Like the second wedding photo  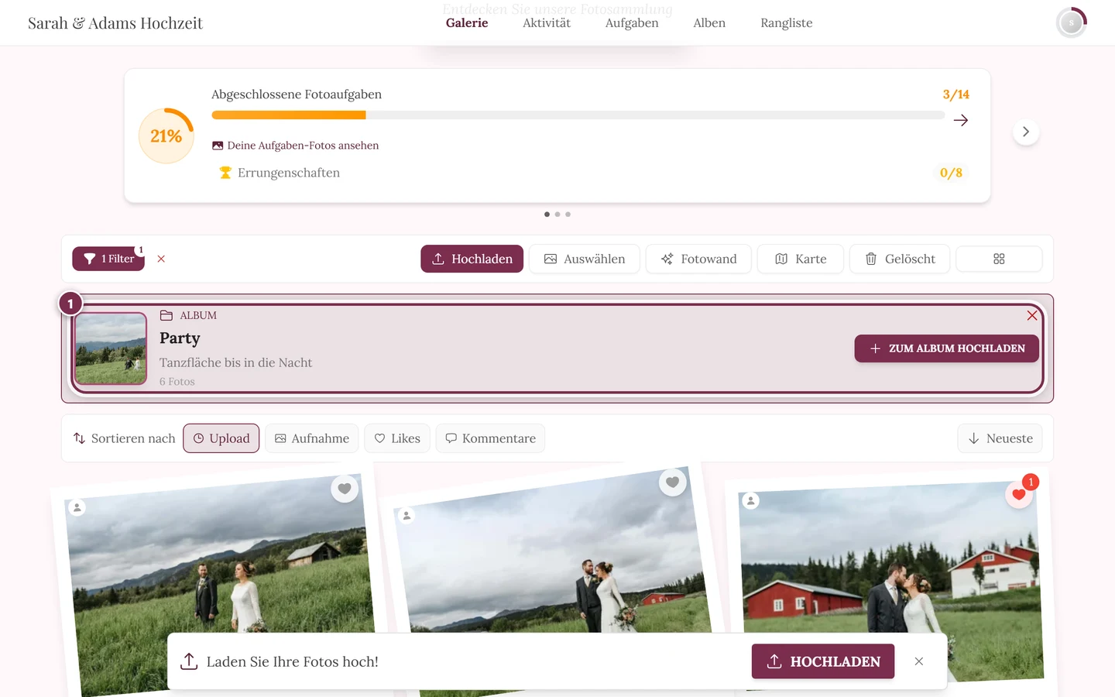[x=673, y=482]
